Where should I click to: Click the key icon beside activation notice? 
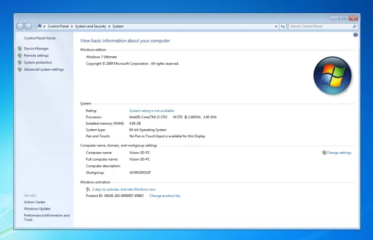coord(88,189)
